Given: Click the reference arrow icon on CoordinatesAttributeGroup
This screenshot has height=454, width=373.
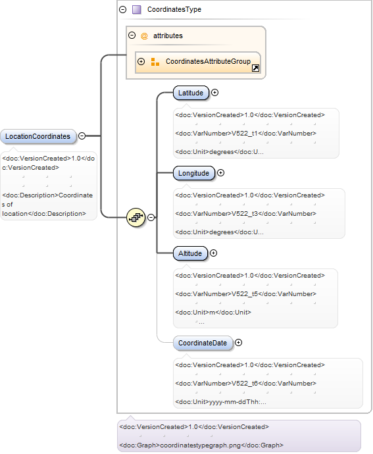Looking at the screenshot, I should (256, 68).
